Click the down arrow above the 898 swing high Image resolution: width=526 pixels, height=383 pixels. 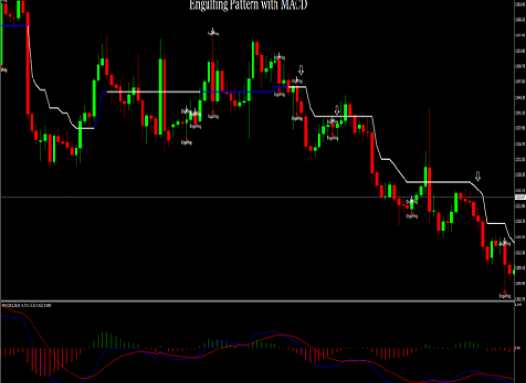point(301,70)
